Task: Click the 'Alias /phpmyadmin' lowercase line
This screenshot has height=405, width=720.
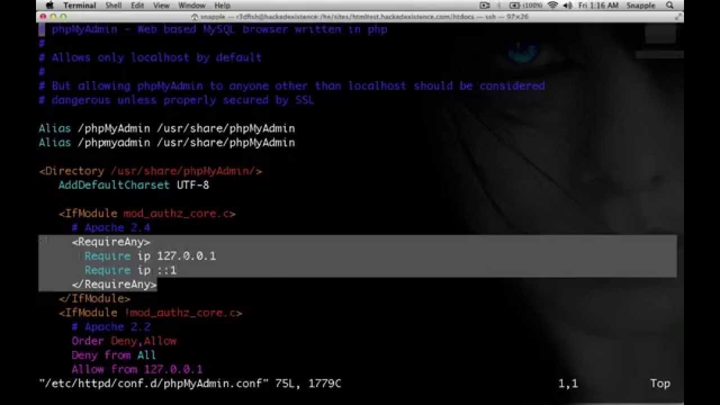Action: coord(167,142)
